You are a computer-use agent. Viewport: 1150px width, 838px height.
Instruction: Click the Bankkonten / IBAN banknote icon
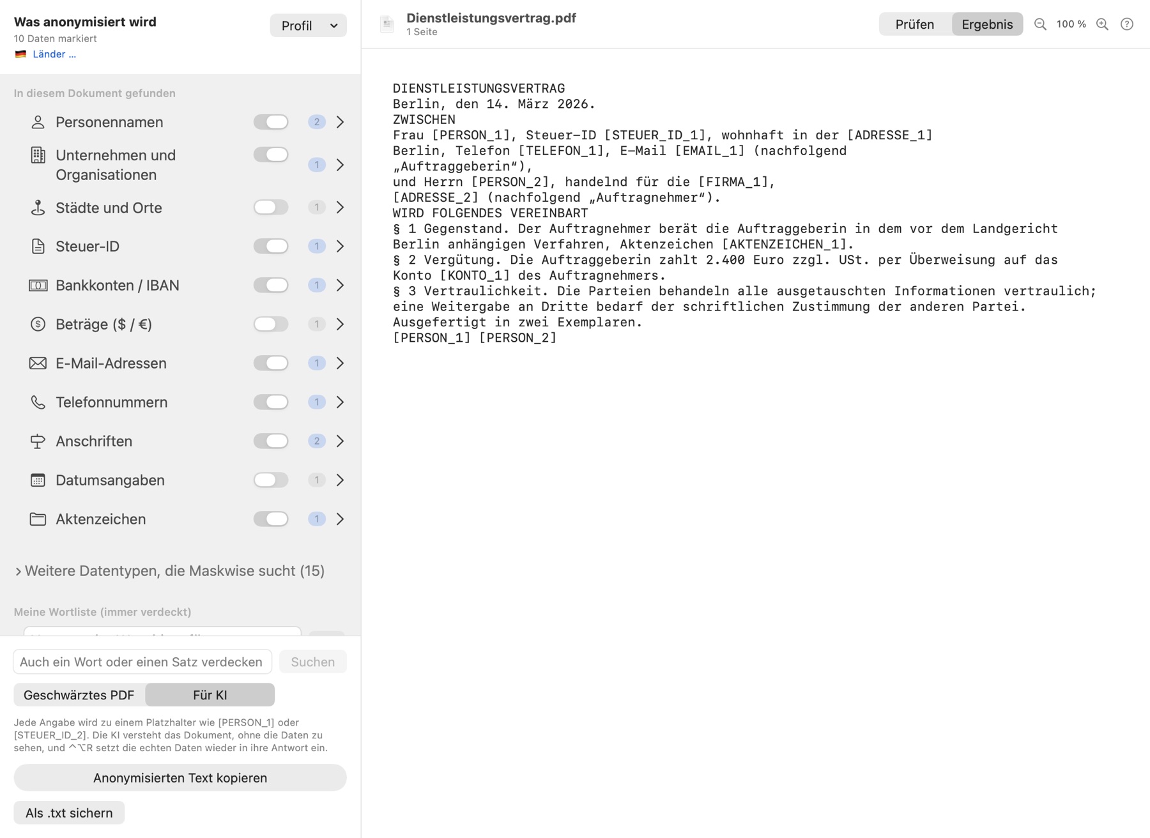click(x=38, y=286)
